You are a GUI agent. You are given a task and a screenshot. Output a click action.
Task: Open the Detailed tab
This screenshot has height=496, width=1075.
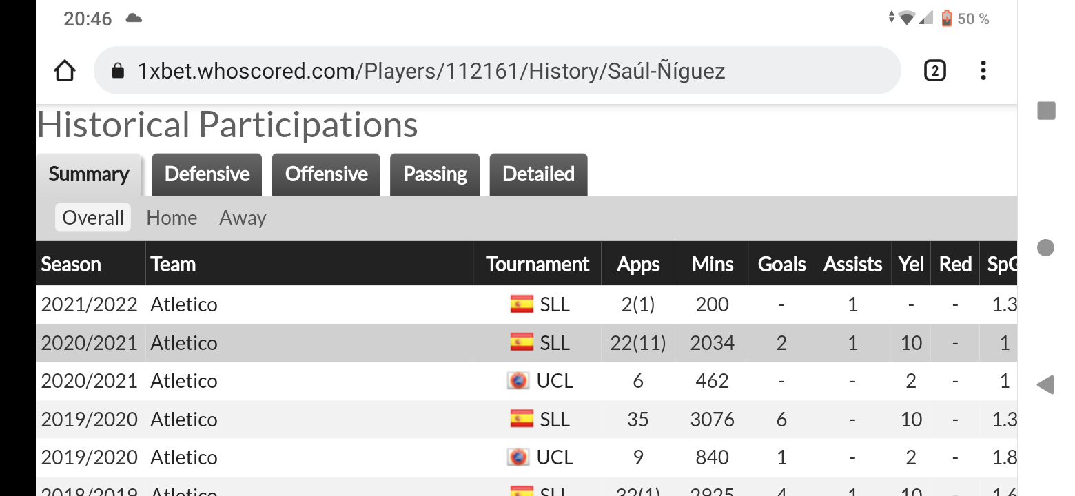click(x=538, y=174)
